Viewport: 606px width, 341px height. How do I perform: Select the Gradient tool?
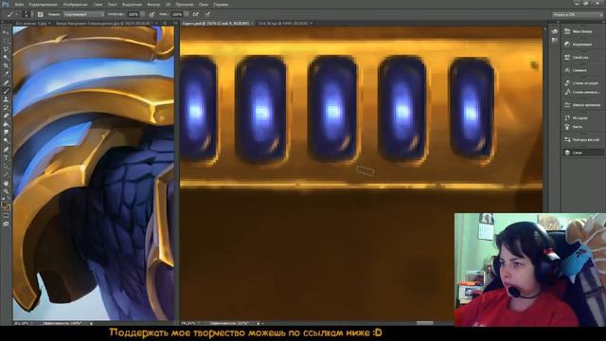6,124
